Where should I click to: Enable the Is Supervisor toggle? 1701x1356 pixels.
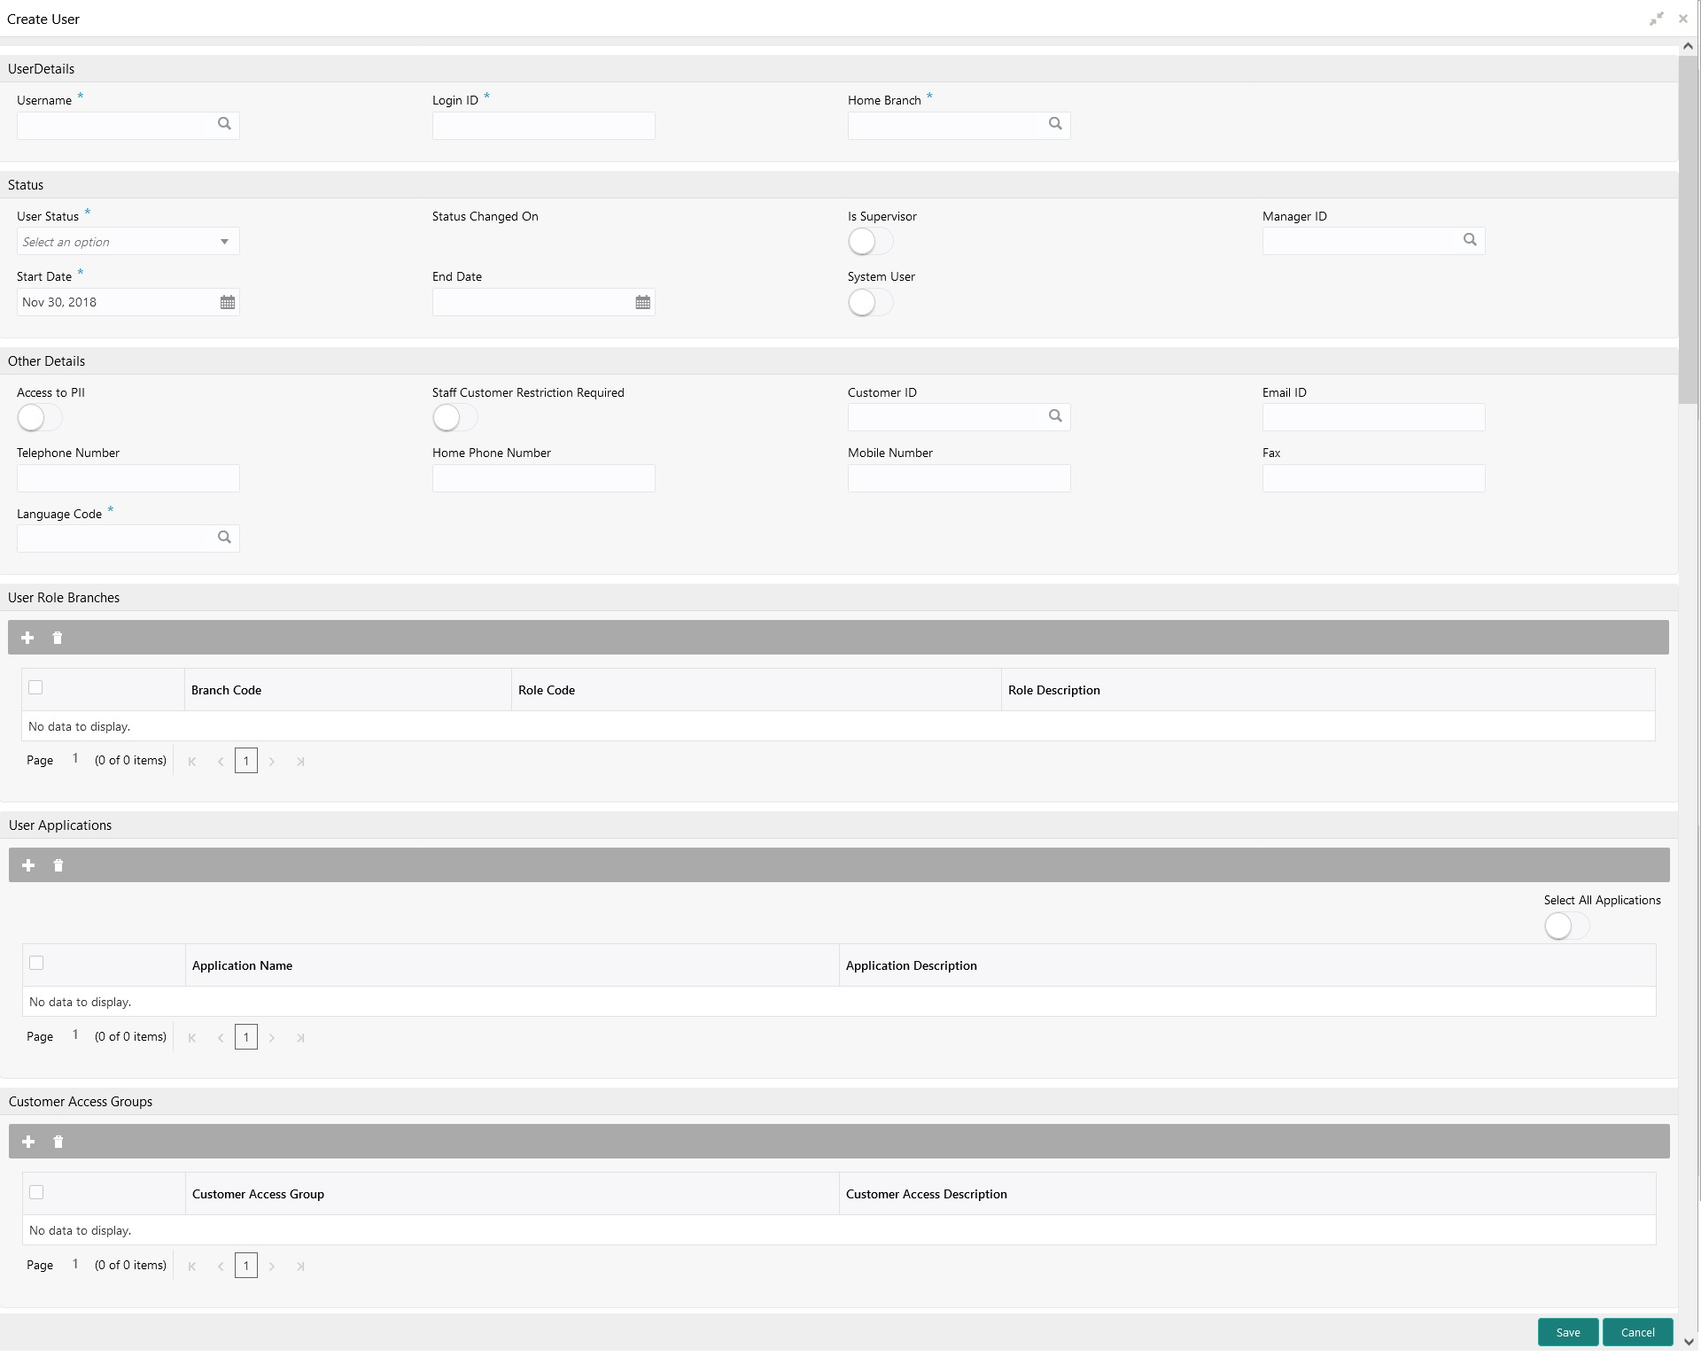pos(870,242)
